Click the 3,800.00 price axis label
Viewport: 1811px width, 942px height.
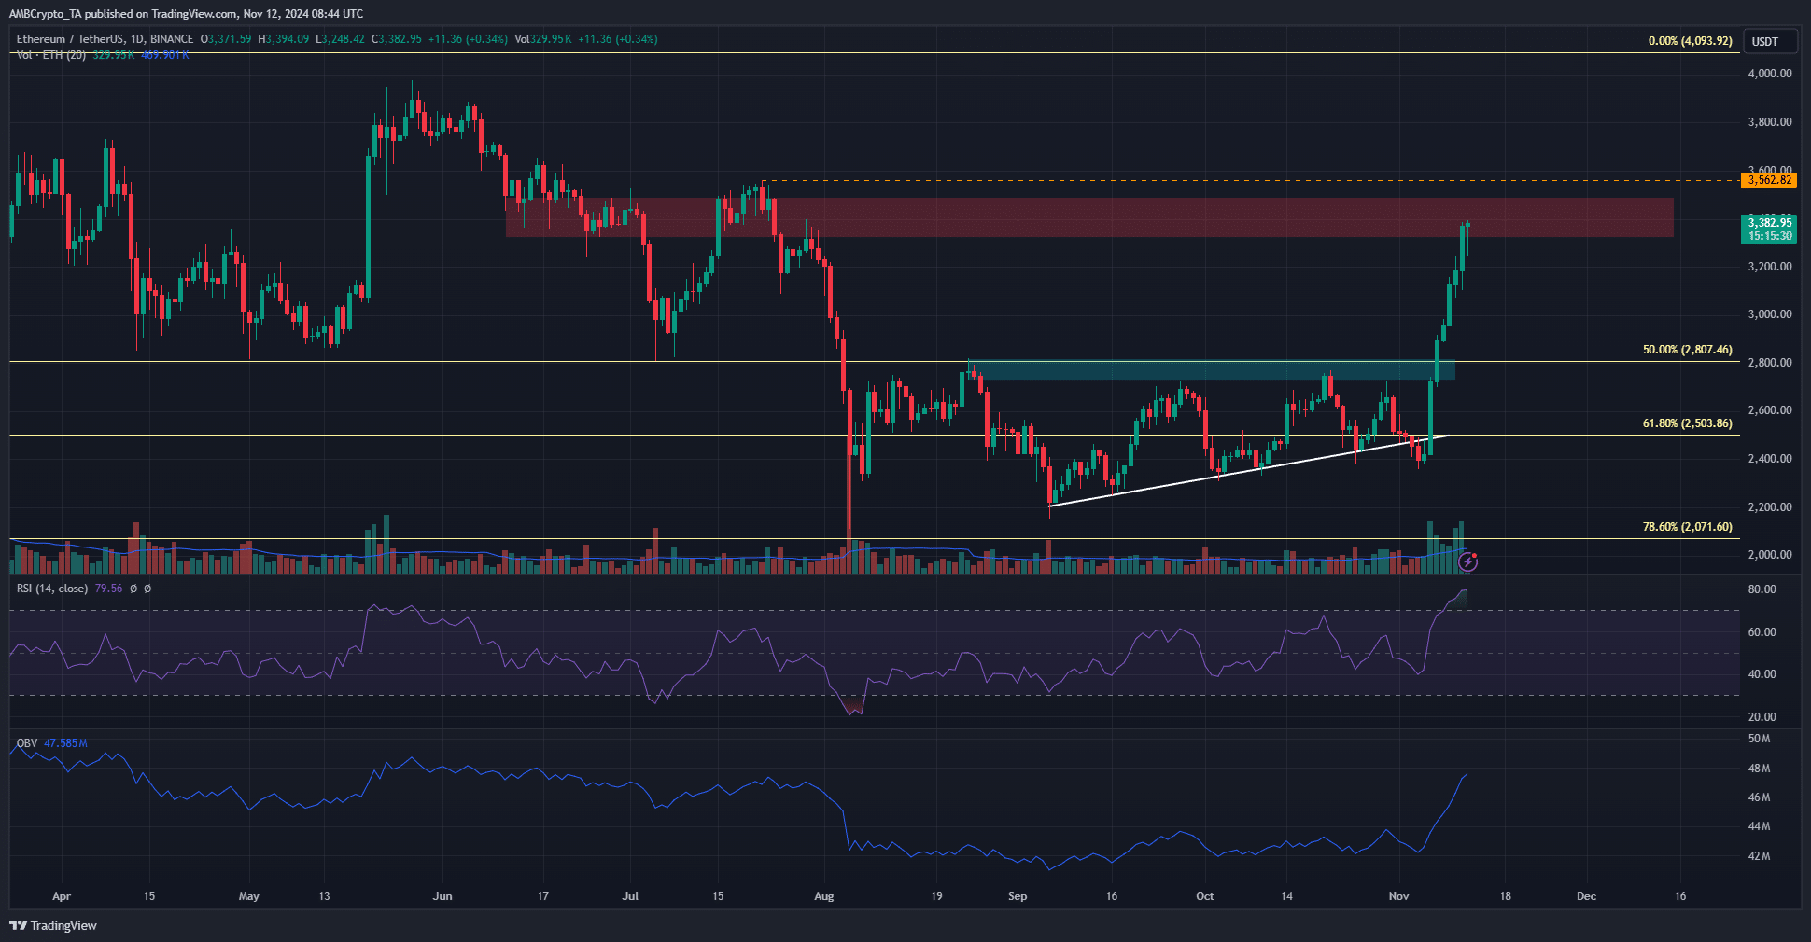(x=1769, y=122)
